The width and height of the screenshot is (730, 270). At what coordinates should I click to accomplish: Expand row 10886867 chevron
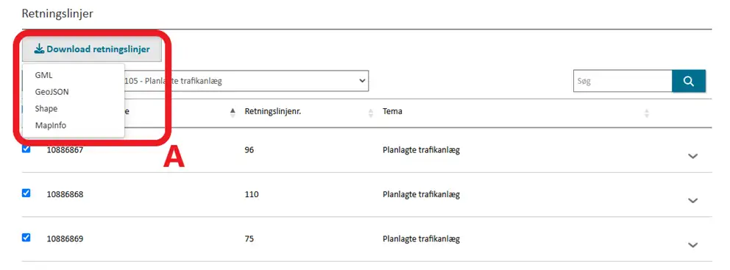coord(692,157)
